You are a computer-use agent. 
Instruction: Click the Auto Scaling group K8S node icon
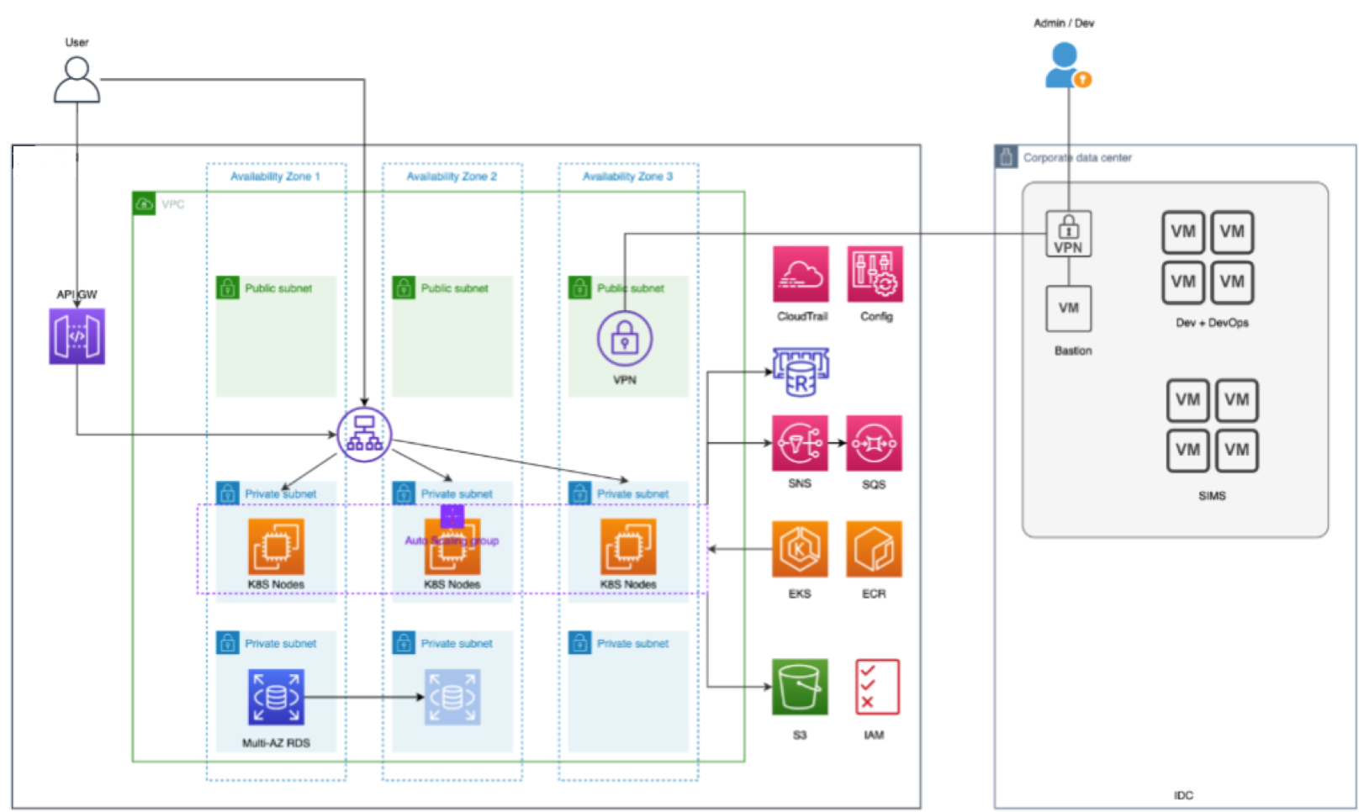(452, 547)
